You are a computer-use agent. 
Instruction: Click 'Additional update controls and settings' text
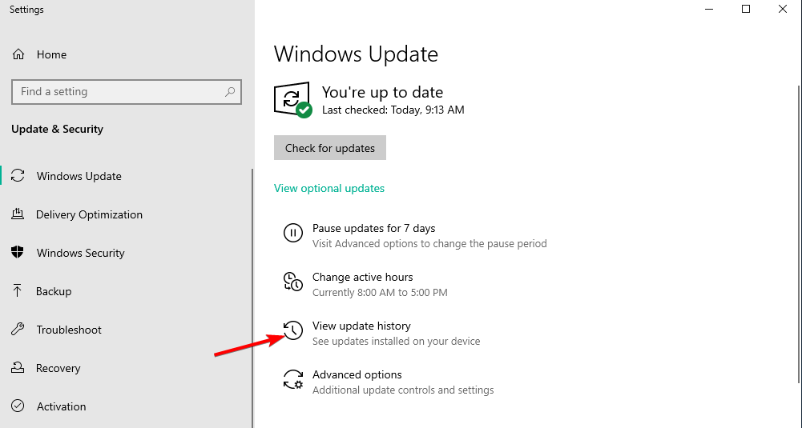[403, 390]
